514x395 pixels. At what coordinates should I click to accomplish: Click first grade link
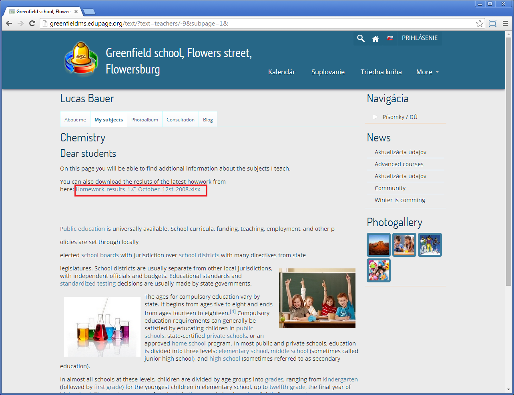click(x=108, y=387)
